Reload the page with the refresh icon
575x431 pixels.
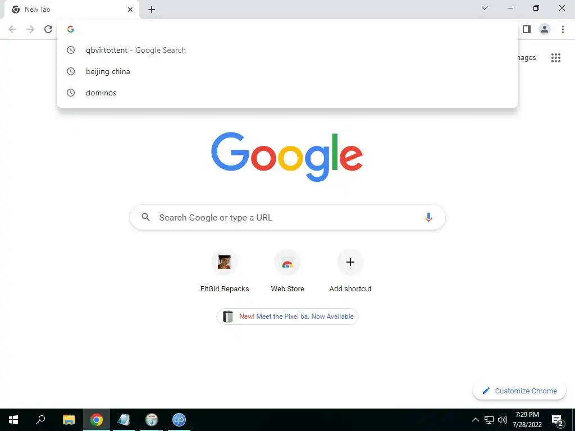48,29
